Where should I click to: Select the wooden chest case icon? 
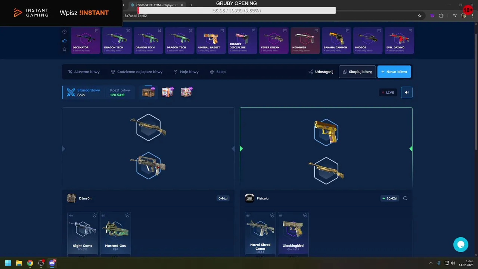[x=148, y=92]
